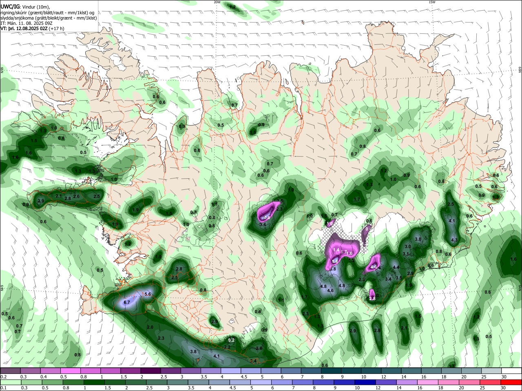522x391 pixels.
Task: Click the deep blue 10–12 swatch in lower legend
Action: [365, 382]
